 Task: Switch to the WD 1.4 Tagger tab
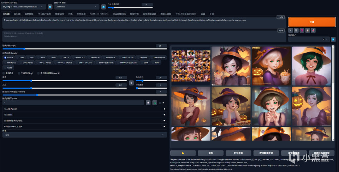186,14
